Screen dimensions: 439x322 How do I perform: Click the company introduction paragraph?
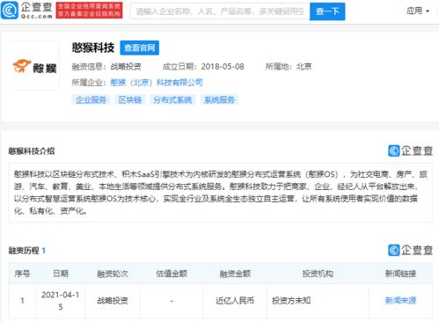[x=220, y=193]
